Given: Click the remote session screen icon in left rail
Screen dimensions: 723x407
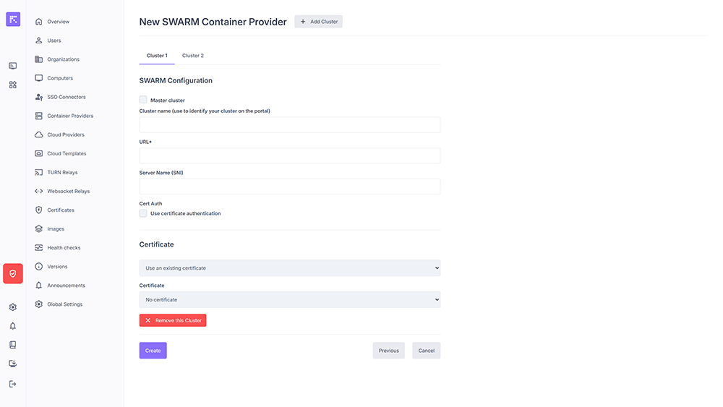Looking at the screenshot, I should 12,66.
